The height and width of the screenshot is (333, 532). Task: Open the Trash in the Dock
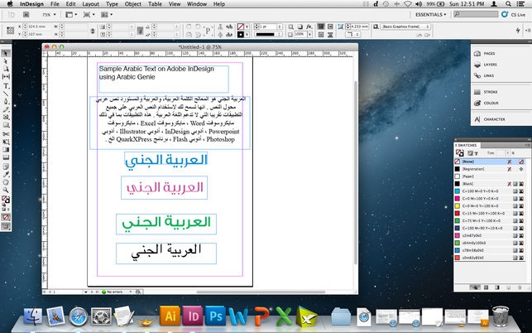tap(501, 316)
